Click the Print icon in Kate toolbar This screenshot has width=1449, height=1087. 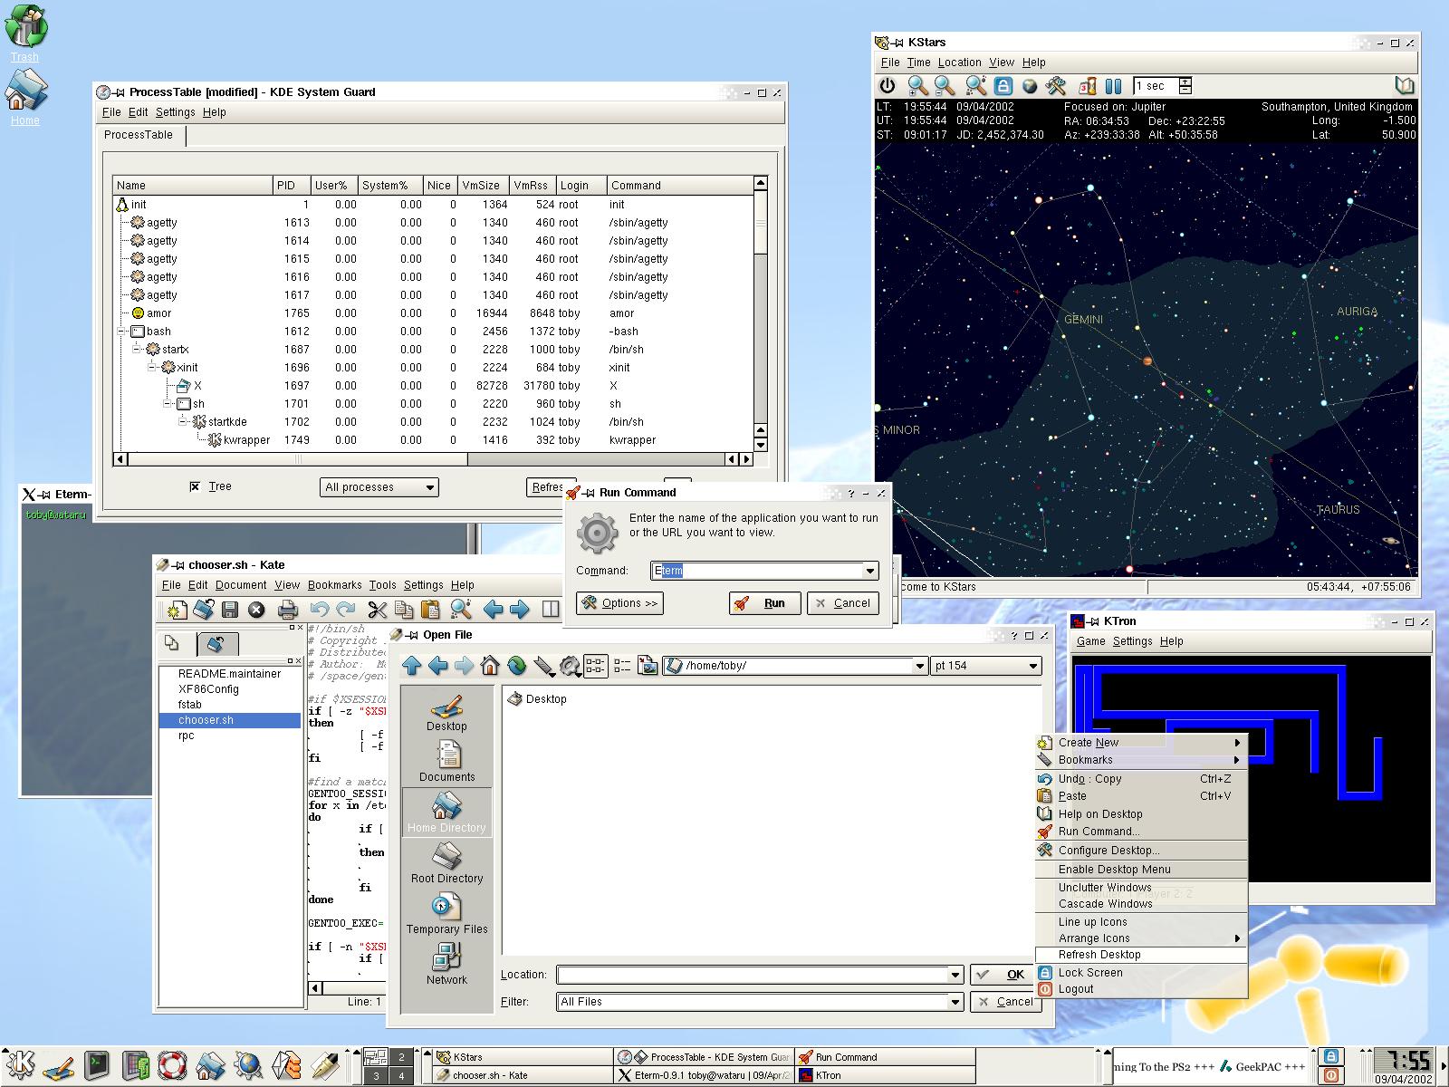click(x=287, y=610)
